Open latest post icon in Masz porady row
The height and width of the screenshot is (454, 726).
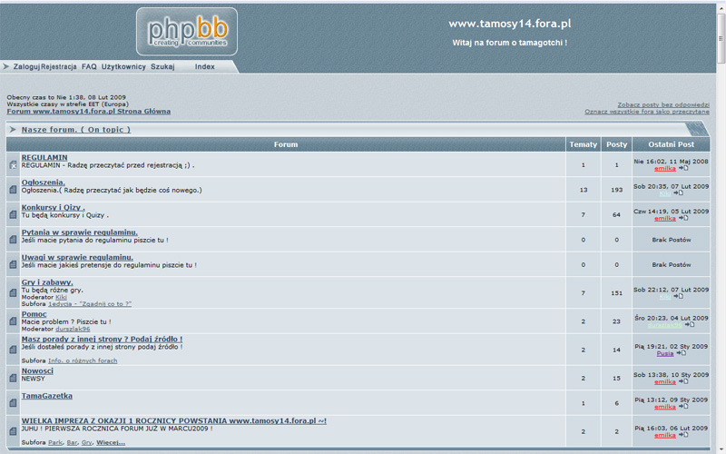(681, 353)
